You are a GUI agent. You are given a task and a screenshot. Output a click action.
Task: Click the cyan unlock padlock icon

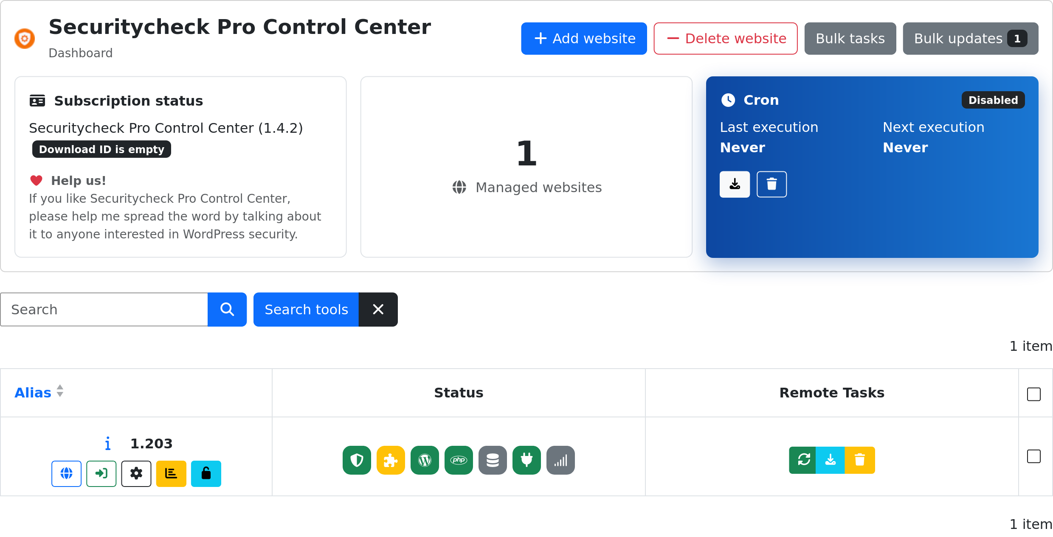tap(206, 473)
